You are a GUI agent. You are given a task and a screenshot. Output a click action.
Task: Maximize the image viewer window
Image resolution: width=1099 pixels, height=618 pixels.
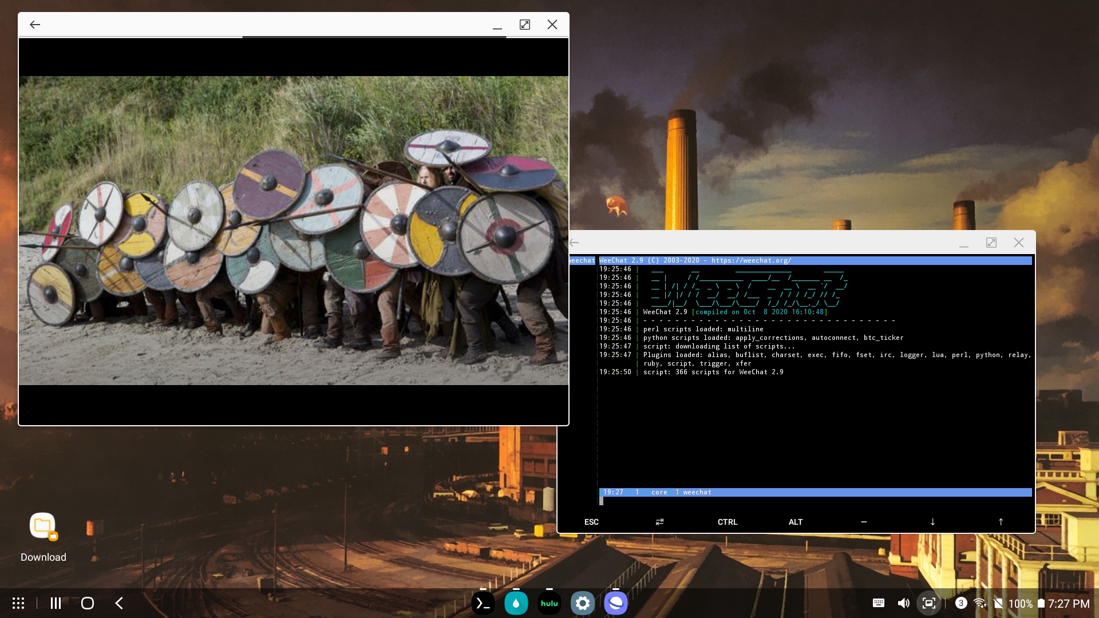pyautogui.click(x=525, y=25)
